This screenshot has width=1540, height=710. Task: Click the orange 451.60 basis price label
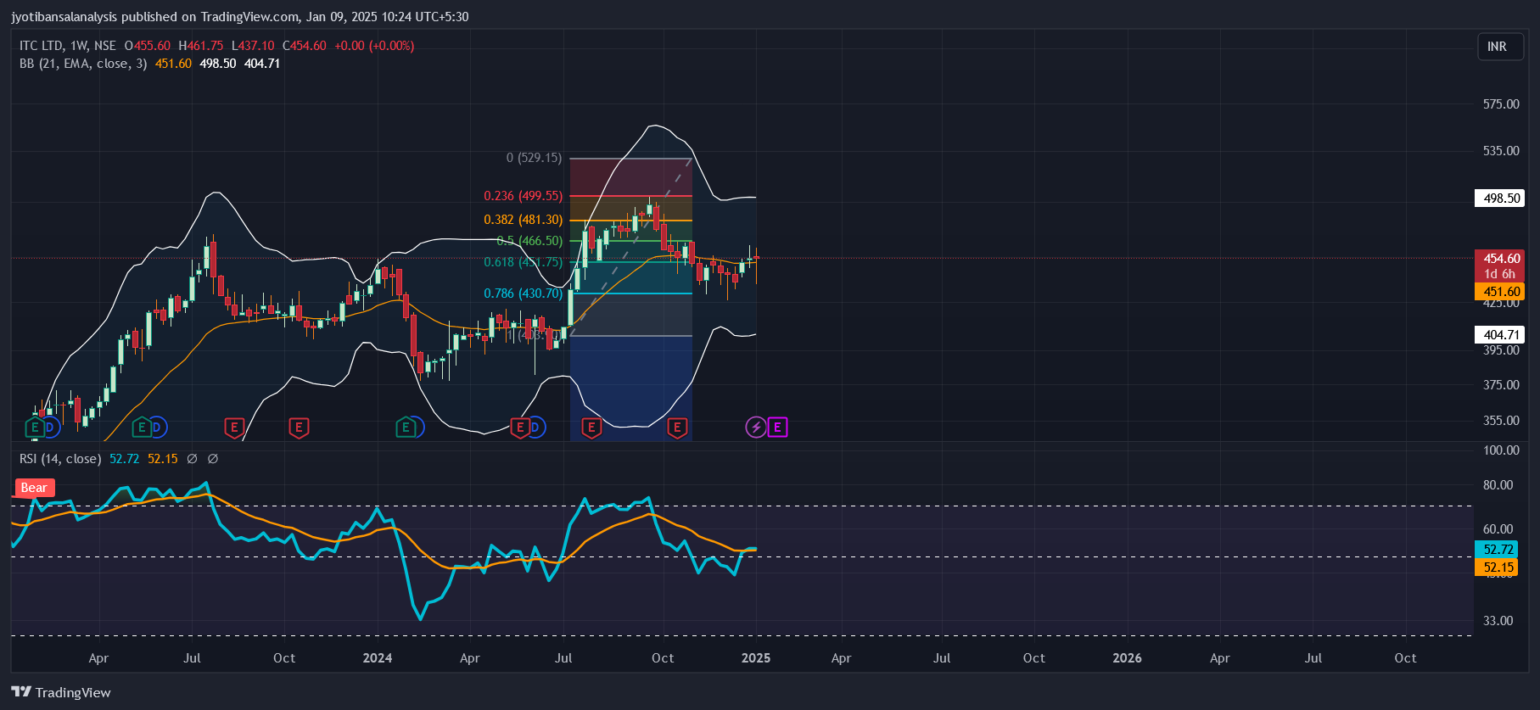tap(1500, 292)
